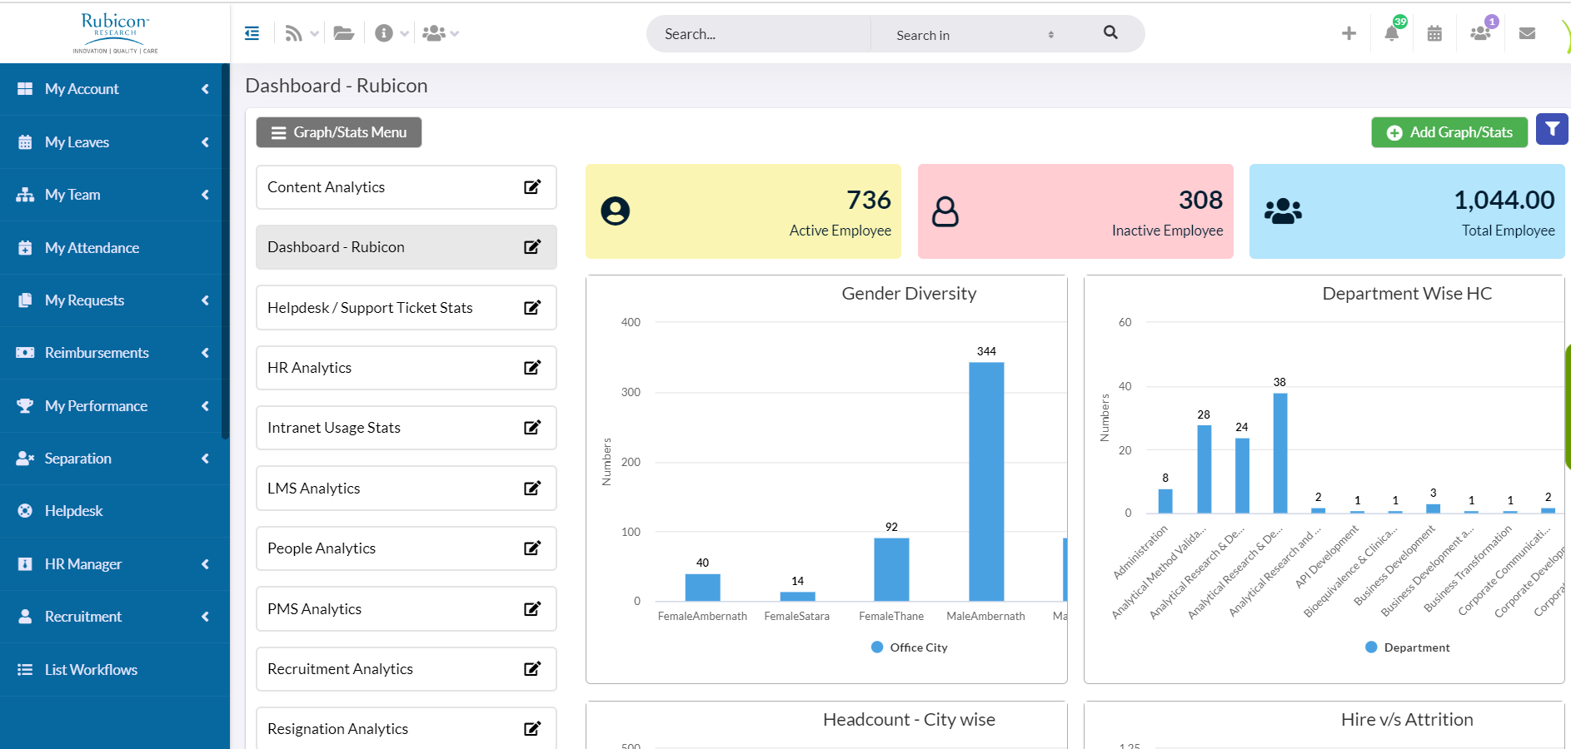
Task: Edit the Content Analytics dashboard via its pencil icon
Action: (x=532, y=187)
